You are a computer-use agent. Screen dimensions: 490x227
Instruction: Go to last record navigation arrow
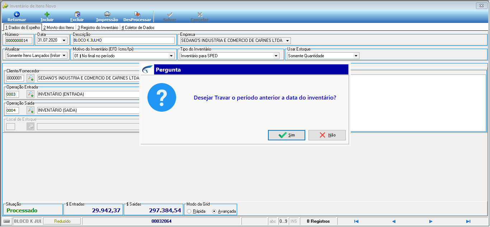468,221
